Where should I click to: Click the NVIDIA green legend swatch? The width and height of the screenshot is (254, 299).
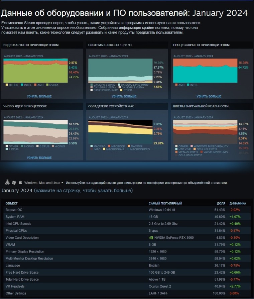tap(47, 85)
